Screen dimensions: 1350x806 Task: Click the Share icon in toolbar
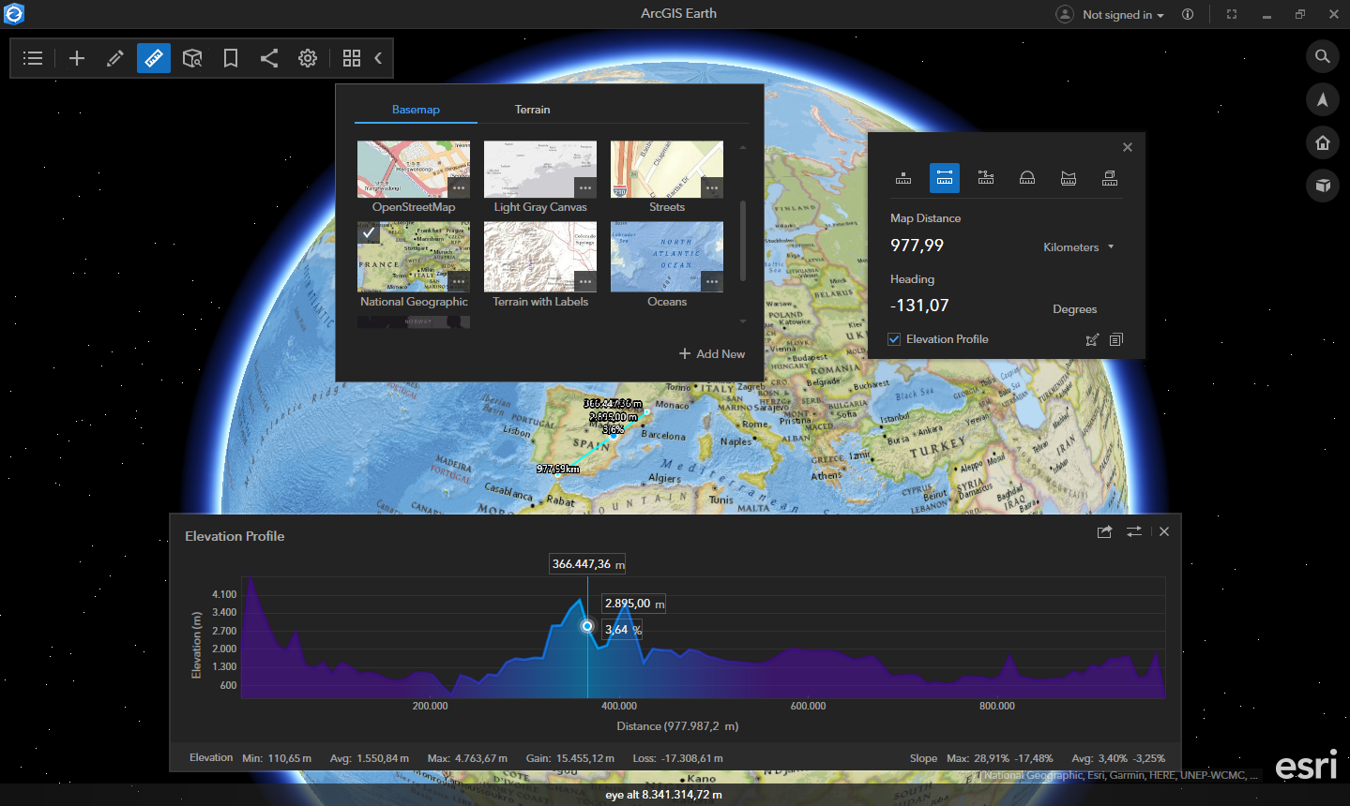tap(269, 58)
